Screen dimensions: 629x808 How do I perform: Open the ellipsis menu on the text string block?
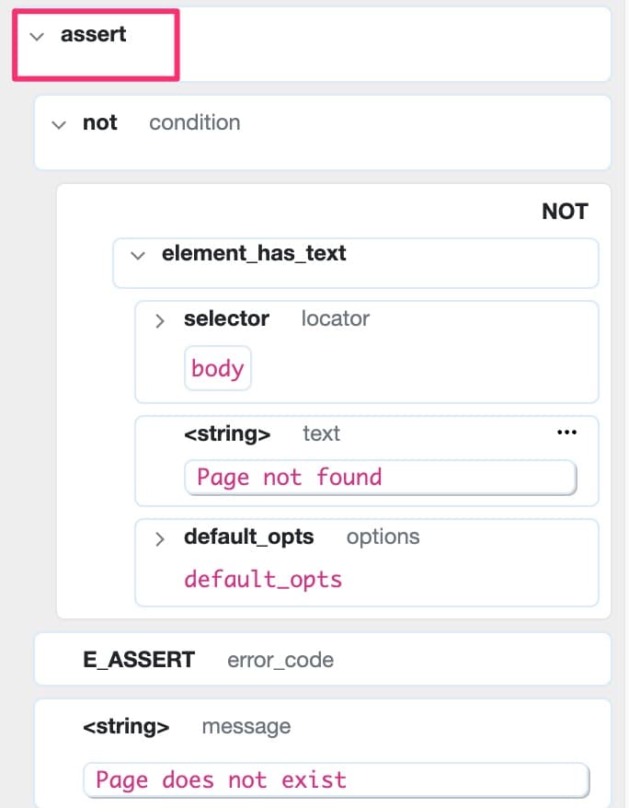[566, 432]
